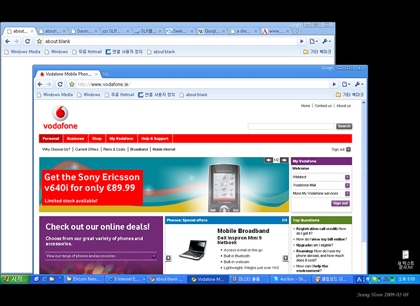Open Windows Media bookmark in Vodafone window
The image size is (420, 306).
[x=55, y=94]
